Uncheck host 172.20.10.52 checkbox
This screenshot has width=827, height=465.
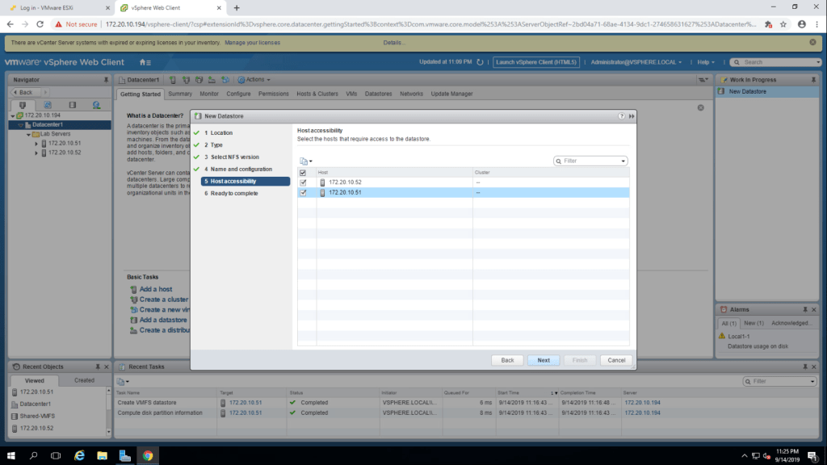303,182
